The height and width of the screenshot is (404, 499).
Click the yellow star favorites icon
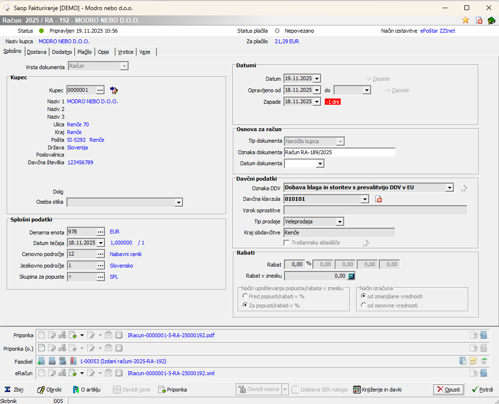[x=465, y=20]
